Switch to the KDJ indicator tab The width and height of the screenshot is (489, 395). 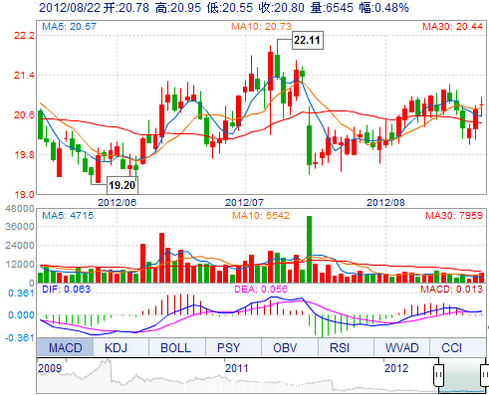(x=116, y=347)
